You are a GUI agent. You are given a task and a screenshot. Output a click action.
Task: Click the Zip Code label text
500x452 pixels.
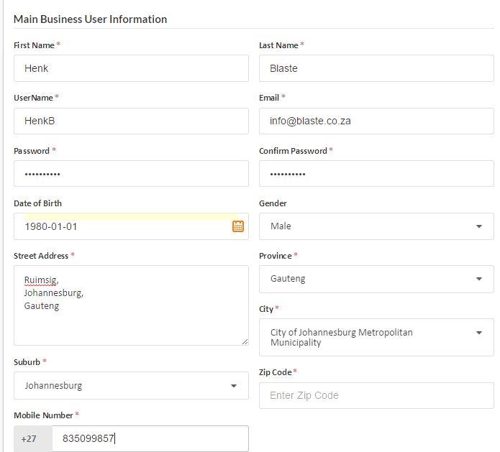coord(276,372)
